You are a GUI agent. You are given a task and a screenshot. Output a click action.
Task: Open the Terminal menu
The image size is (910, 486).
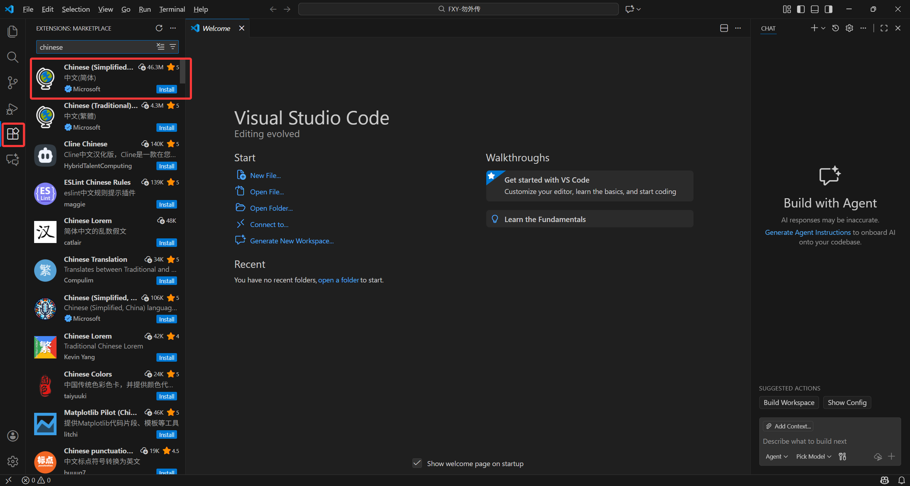click(172, 9)
